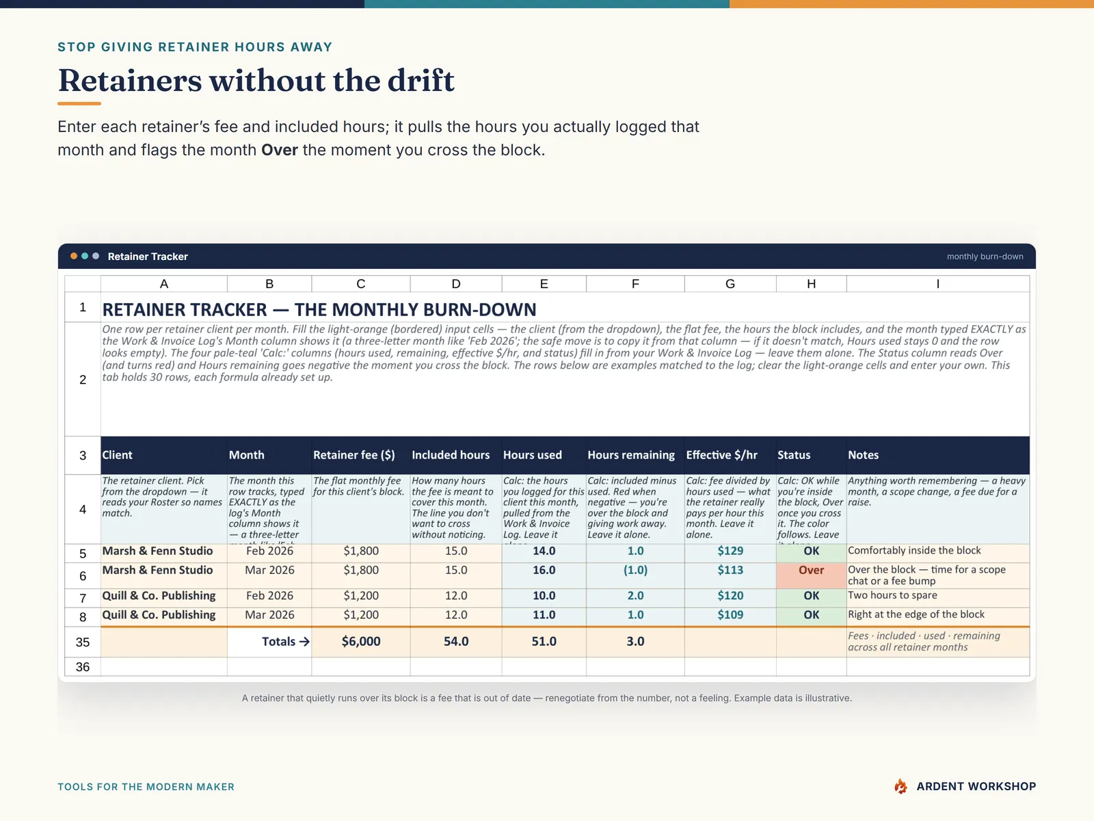Click the '3.0' total hours remaining cell
The image size is (1094, 821).
(635, 642)
